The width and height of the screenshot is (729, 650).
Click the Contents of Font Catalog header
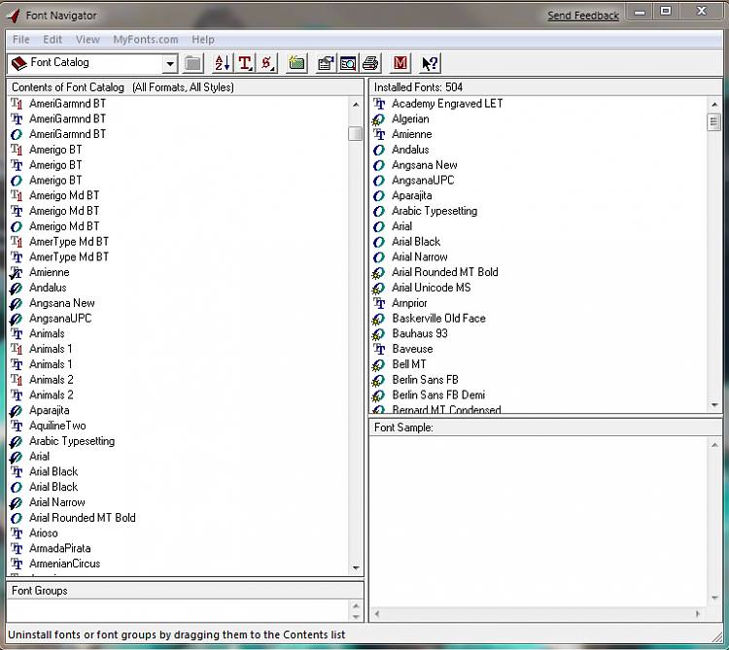click(185, 87)
